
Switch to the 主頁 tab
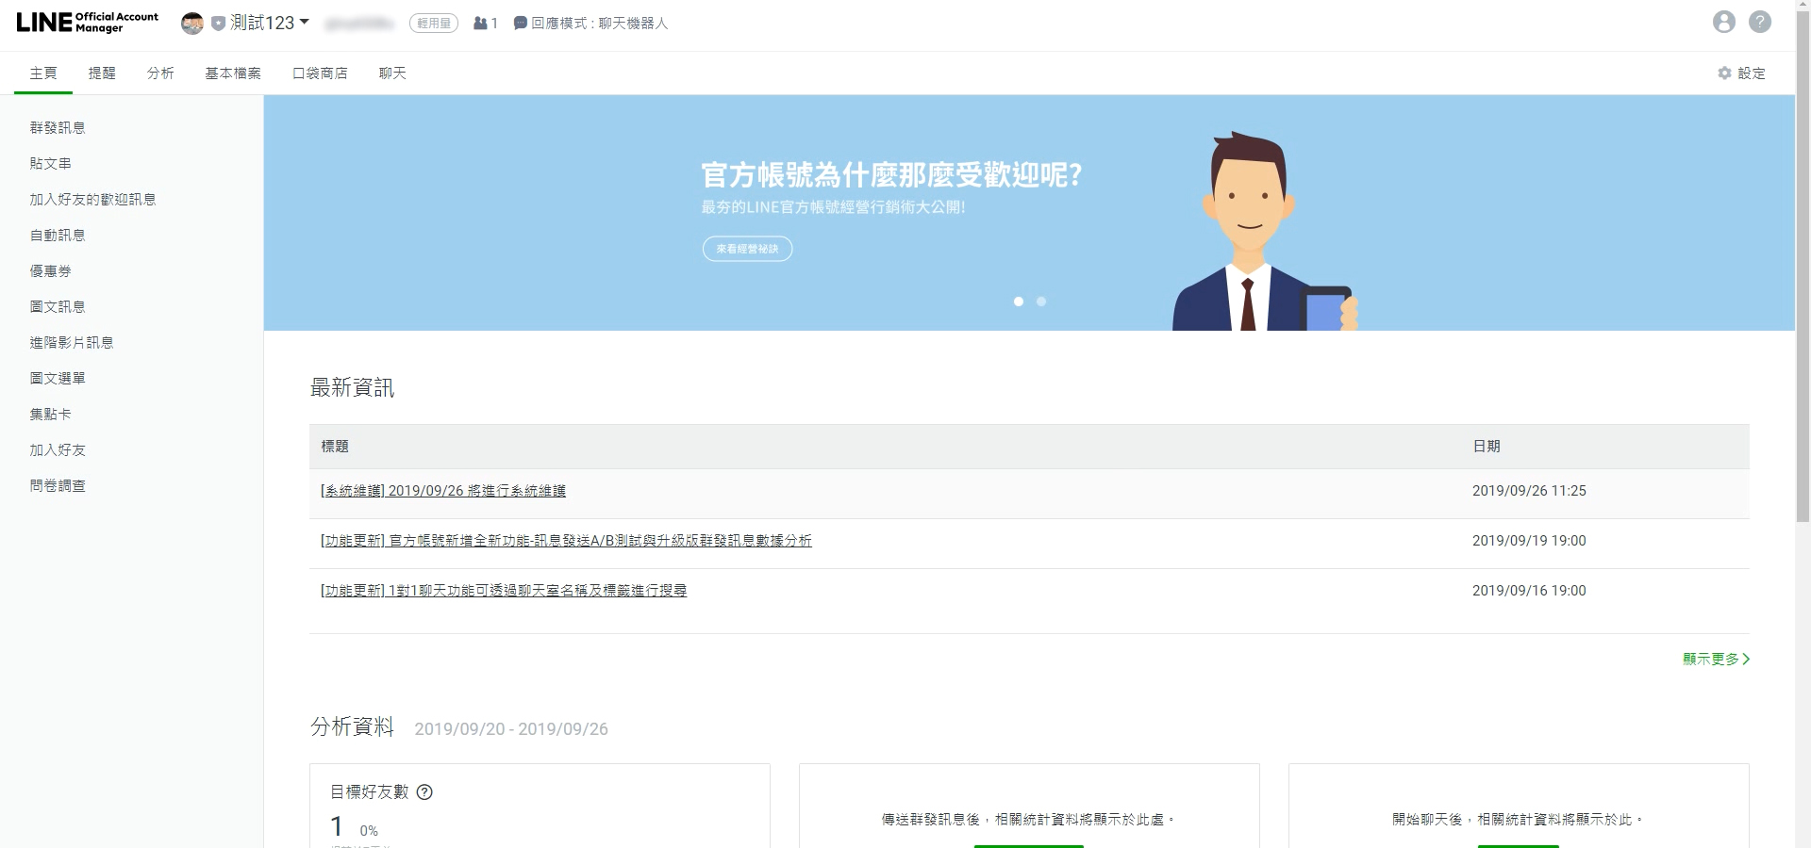click(43, 73)
